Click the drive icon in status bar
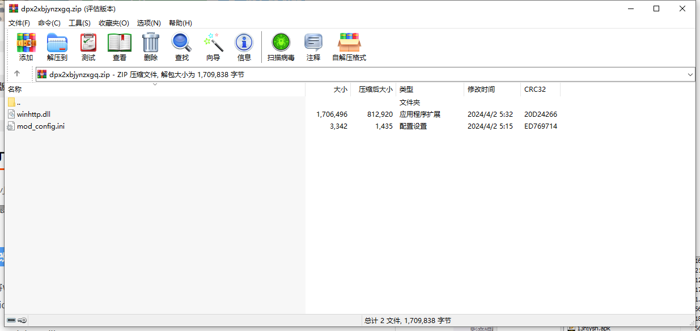Screen dimensions: 700x331 pos(11,320)
